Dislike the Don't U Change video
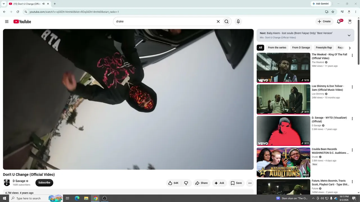This screenshot has width=360, height=202. pyautogui.click(x=186, y=183)
